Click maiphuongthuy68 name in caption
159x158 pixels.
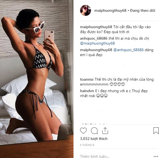[96, 27]
